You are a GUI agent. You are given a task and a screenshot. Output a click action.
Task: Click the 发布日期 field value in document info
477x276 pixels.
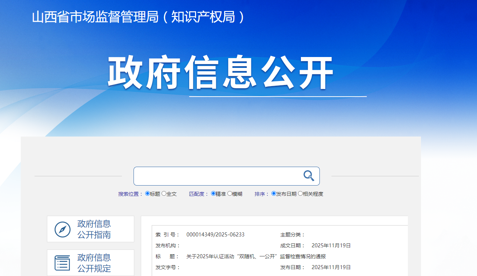coord(331,267)
